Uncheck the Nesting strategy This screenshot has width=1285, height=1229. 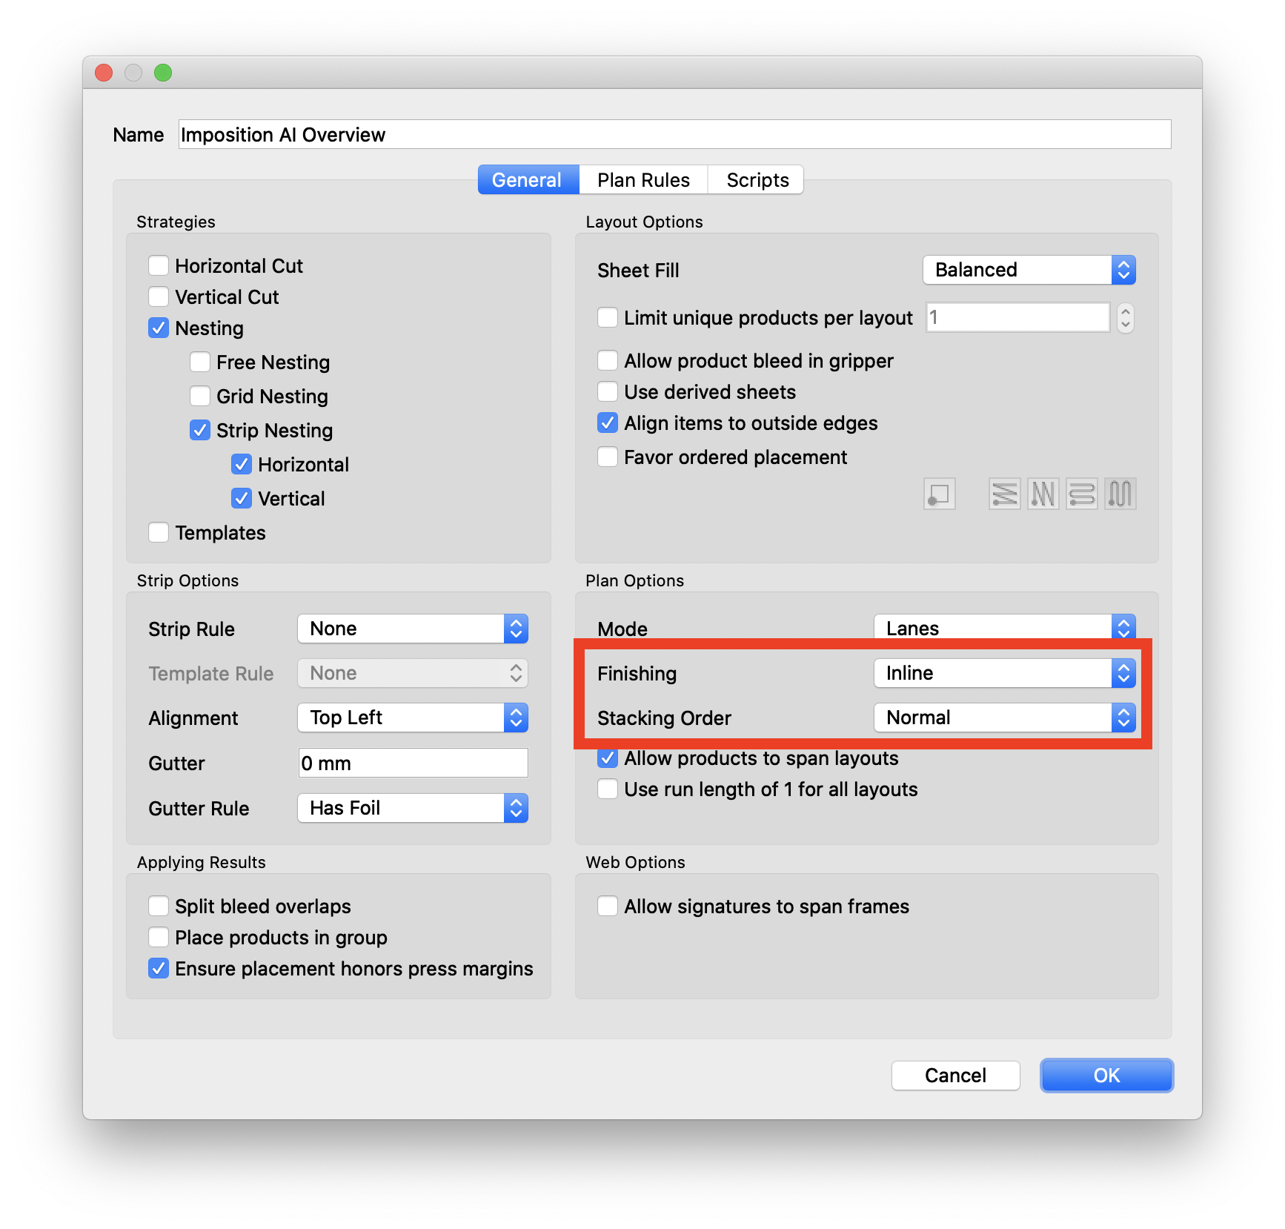coord(159,328)
